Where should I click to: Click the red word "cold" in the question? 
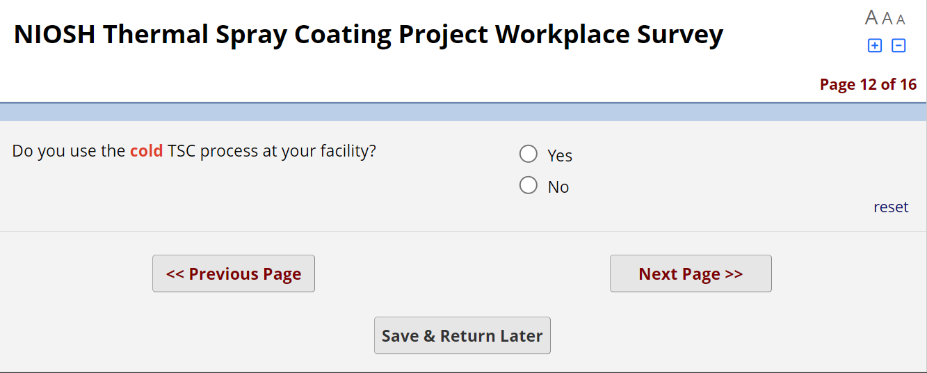pyautogui.click(x=146, y=151)
